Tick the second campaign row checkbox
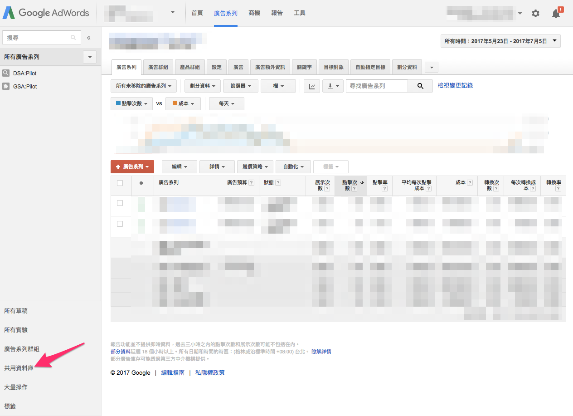Image resolution: width=573 pixels, height=416 pixels. click(x=120, y=224)
